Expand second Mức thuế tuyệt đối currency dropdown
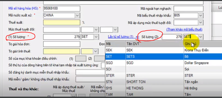Screen dimensions: 222x98 click(x=115, y=30)
